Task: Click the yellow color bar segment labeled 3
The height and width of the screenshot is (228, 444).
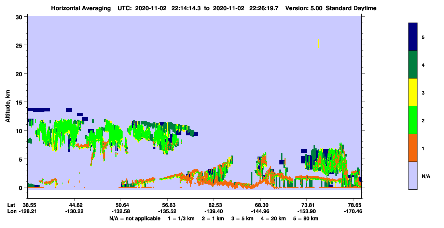Action: click(413, 92)
